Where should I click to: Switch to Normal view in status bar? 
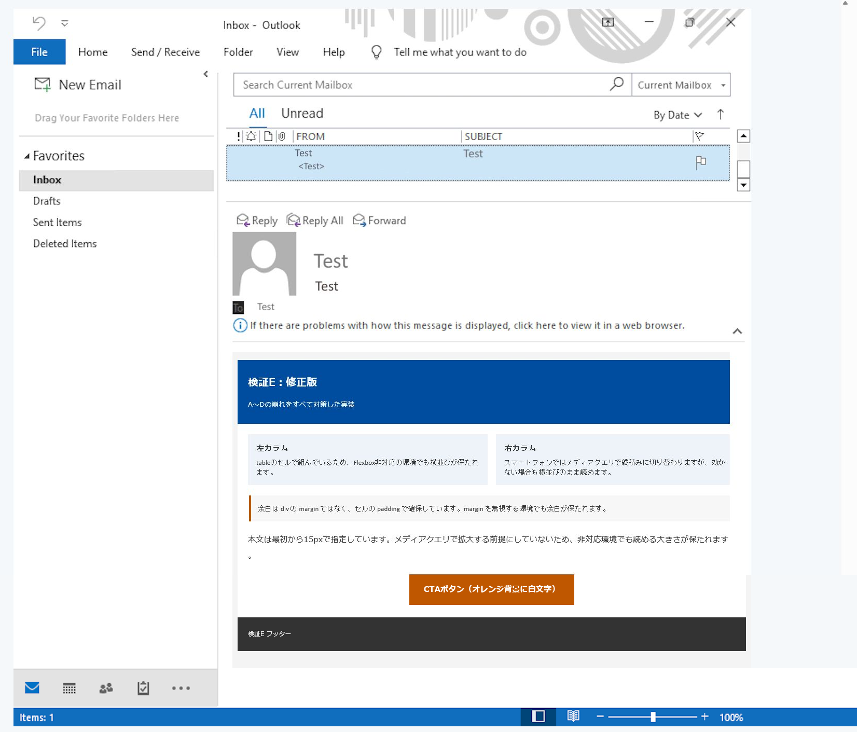click(x=538, y=717)
